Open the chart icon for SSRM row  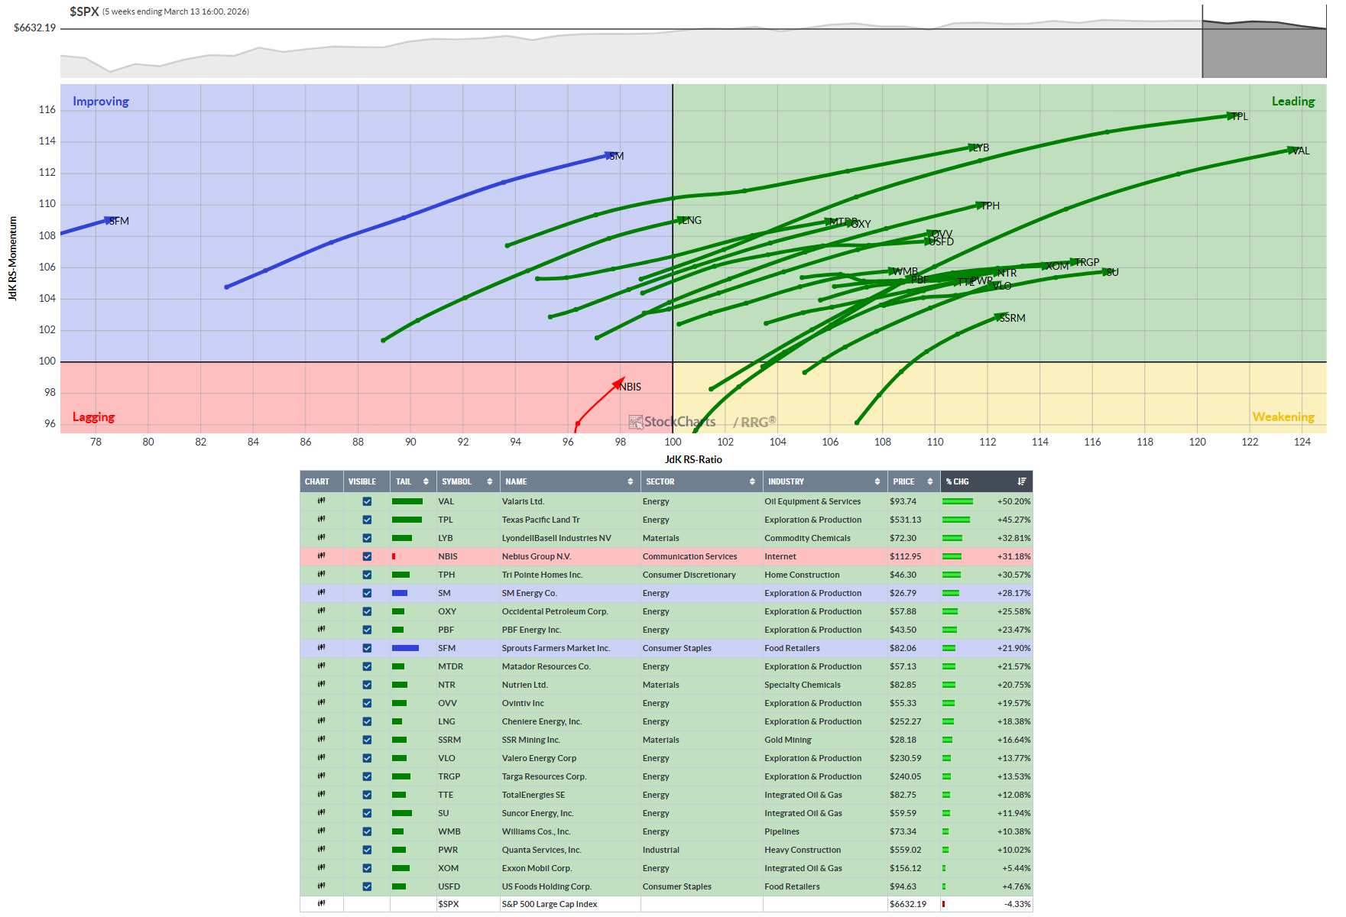click(x=322, y=740)
